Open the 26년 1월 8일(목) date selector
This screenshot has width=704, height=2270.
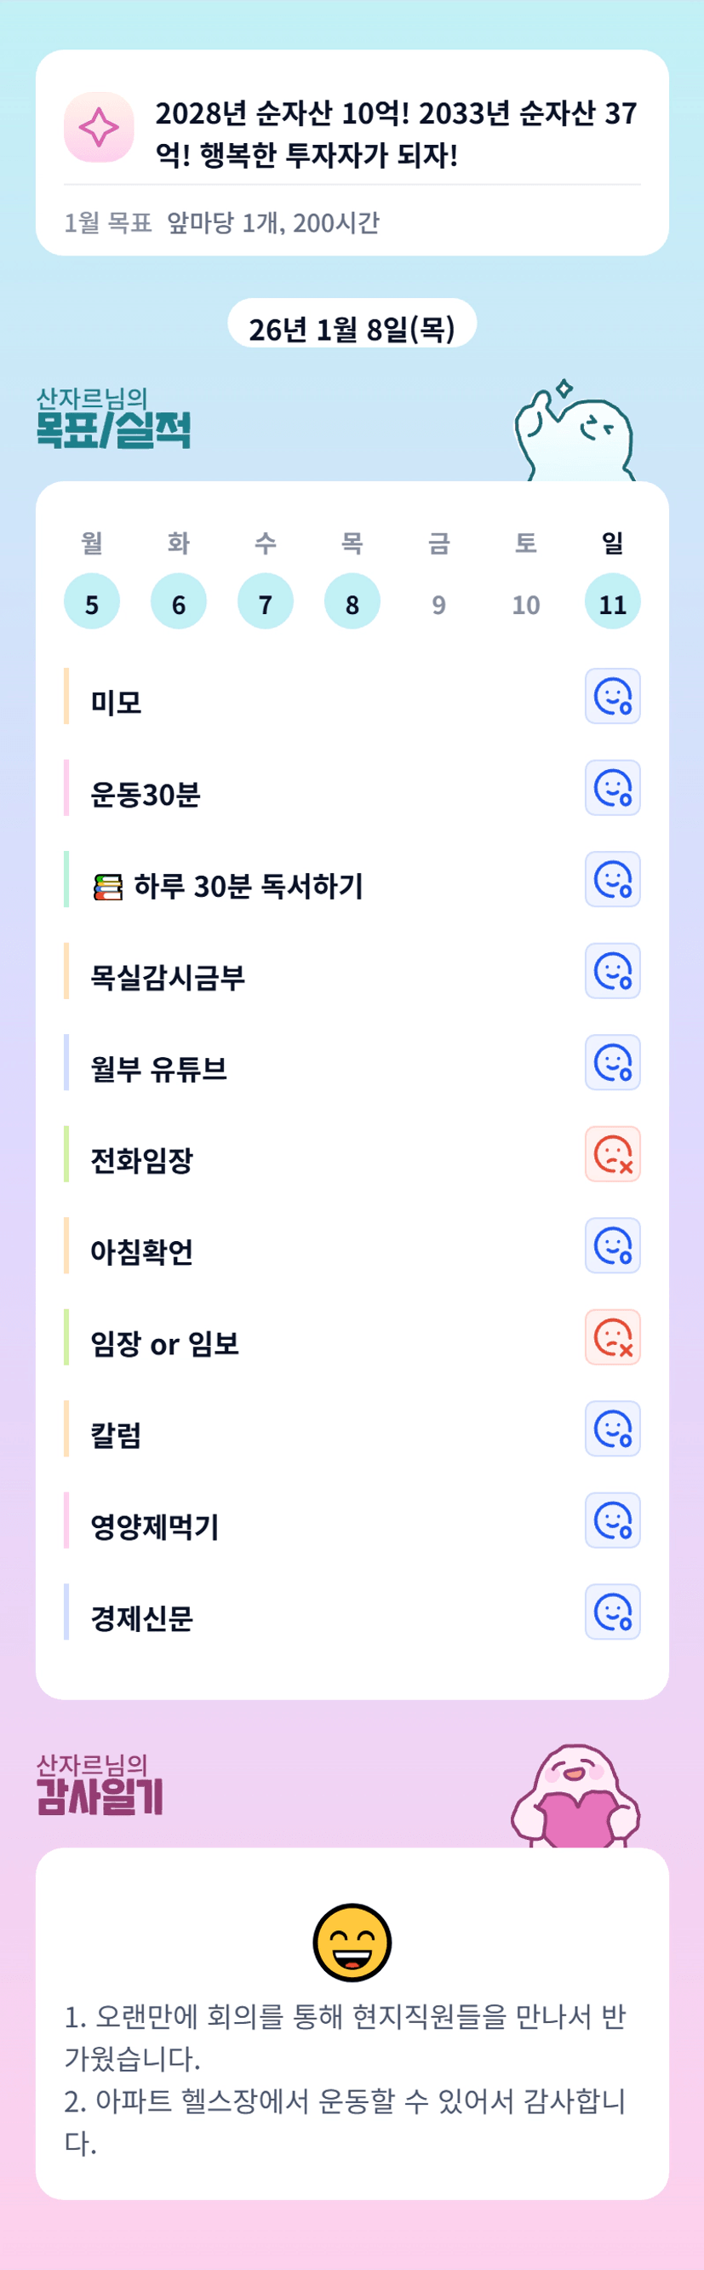pos(352,327)
